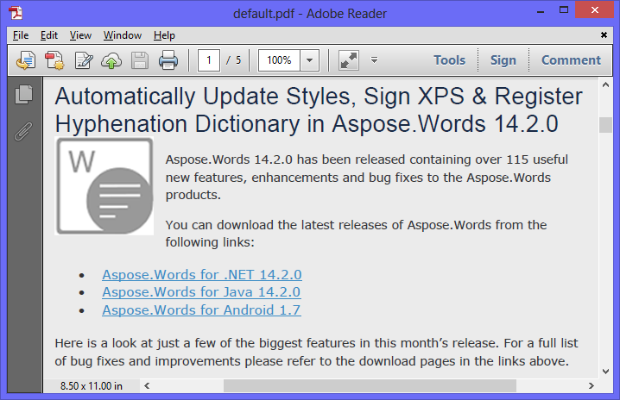Open the Comment pane
This screenshot has height=400, width=620.
(571, 60)
